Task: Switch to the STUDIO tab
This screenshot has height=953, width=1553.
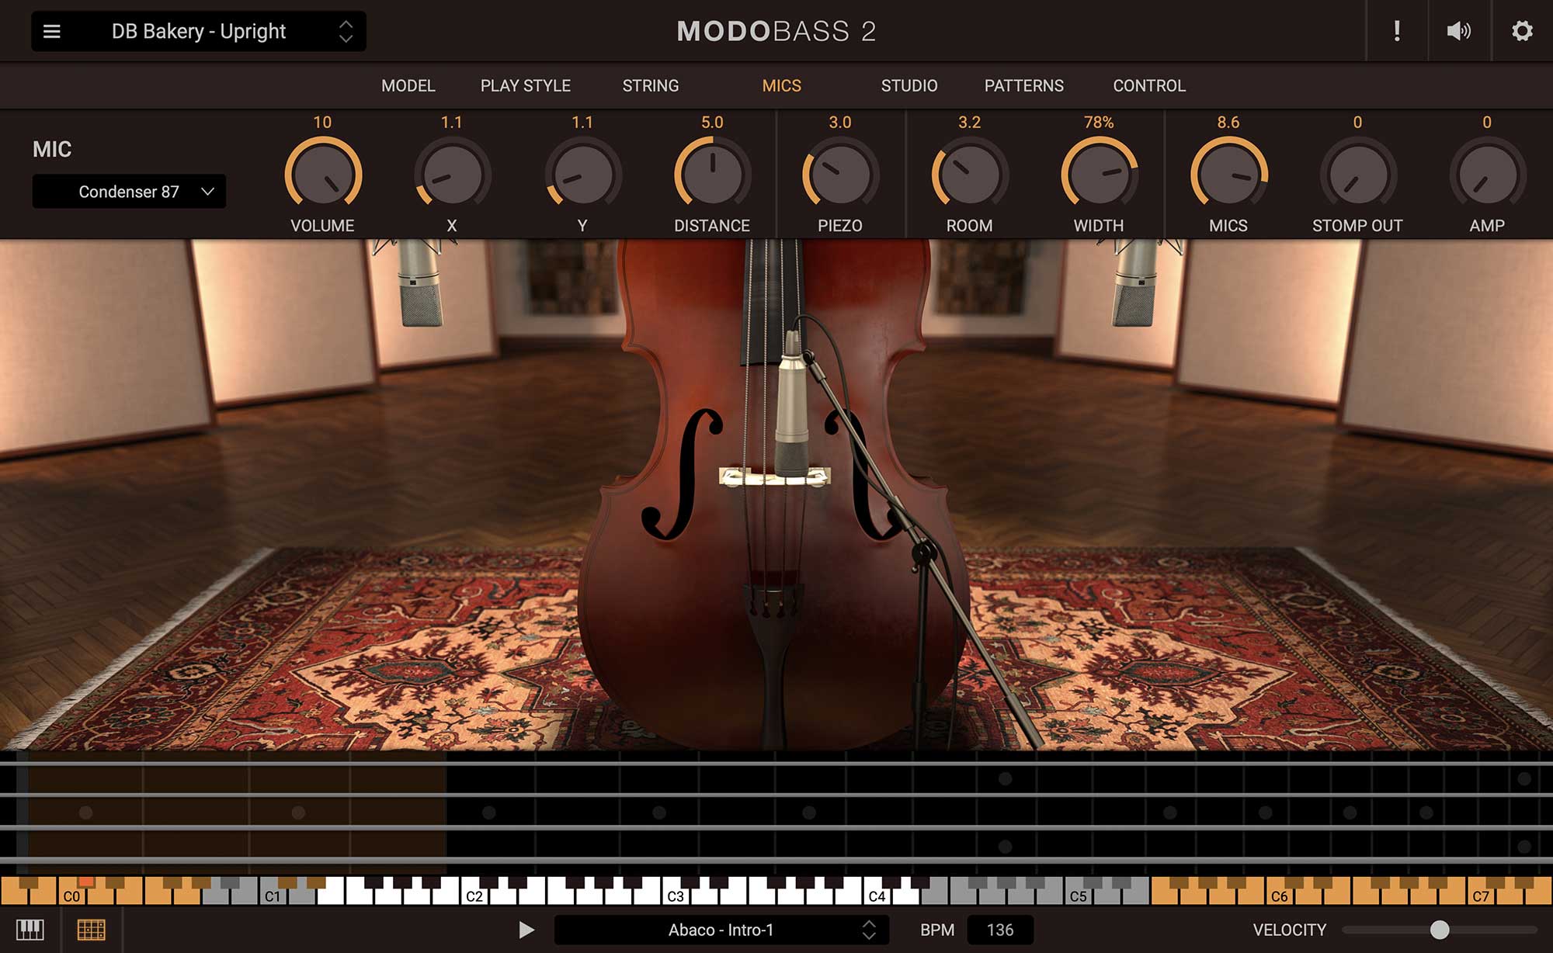Action: click(908, 86)
